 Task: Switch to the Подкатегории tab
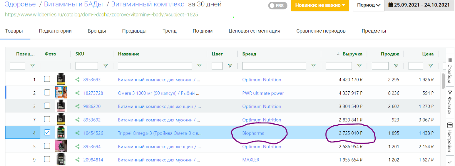click(55, 31)
